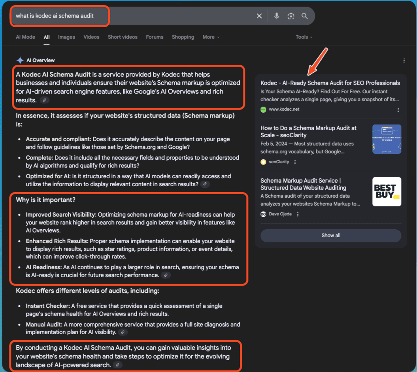
Task: Open the Shopping tab
Action: 183,37
